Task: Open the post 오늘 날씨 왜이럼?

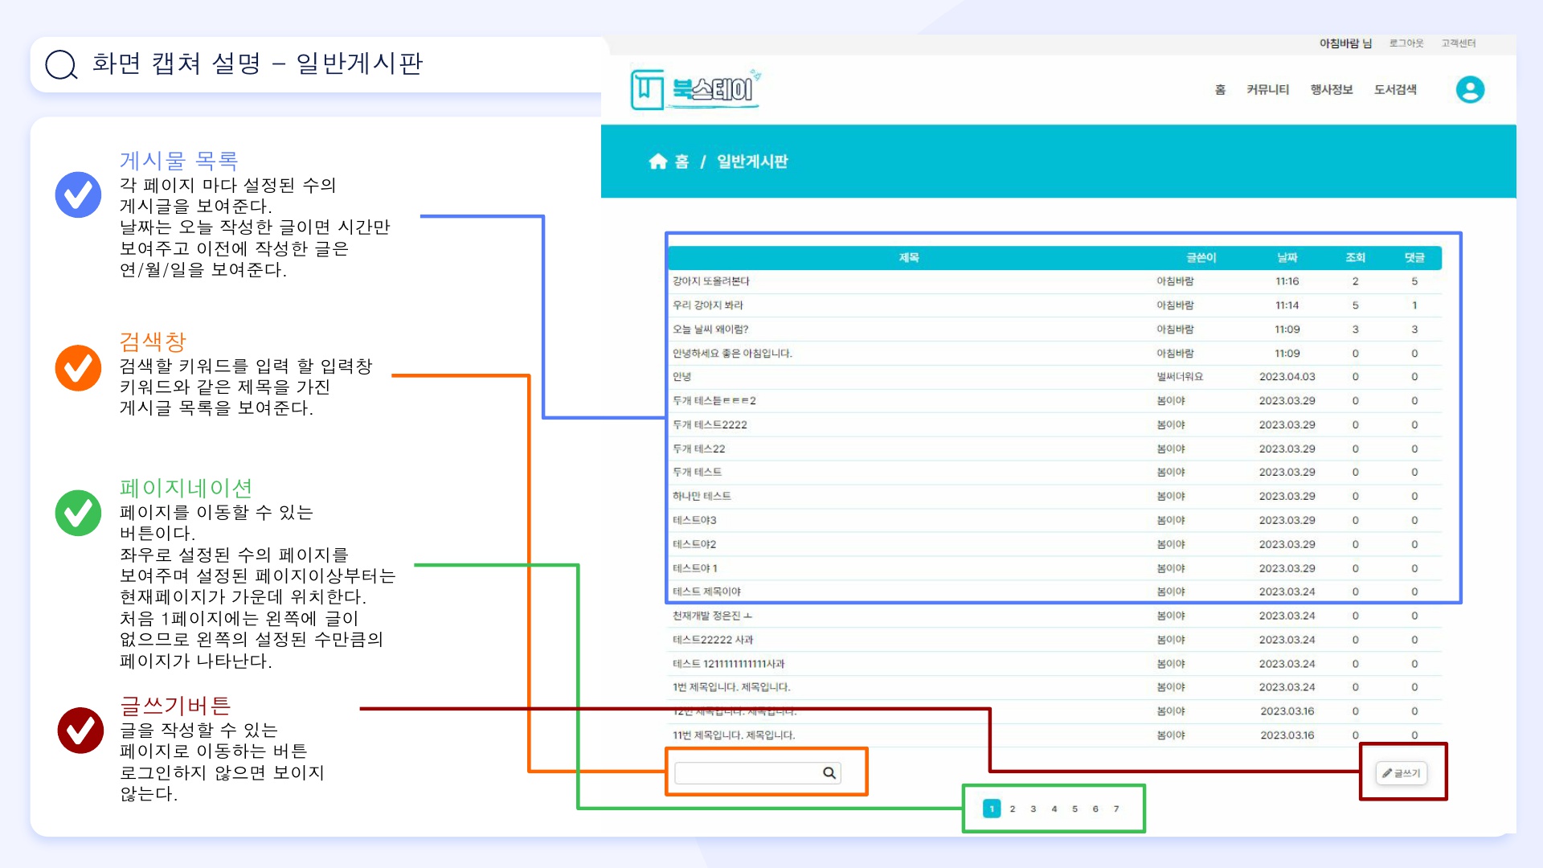Action: tap(710, 330)
